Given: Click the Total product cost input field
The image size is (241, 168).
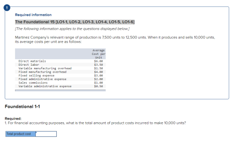Looking at the screenshot, I should pos(46,134).
